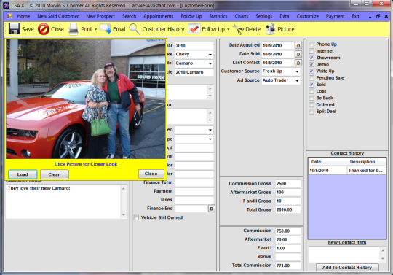Click the Miles input field
The image size is (393, 275).
194,200
